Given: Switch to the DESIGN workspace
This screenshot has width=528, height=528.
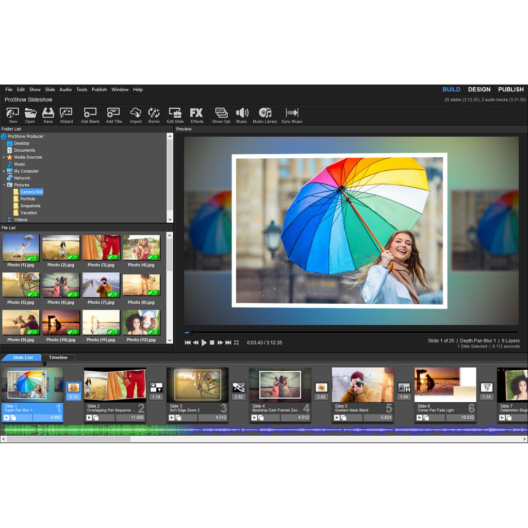Looking at the screenshot, I should (479, 90).
